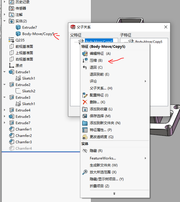Viewport: 180px width, 202px height.
Task: Expand the Extrude5 tree node
Action: tap(4, 116)
